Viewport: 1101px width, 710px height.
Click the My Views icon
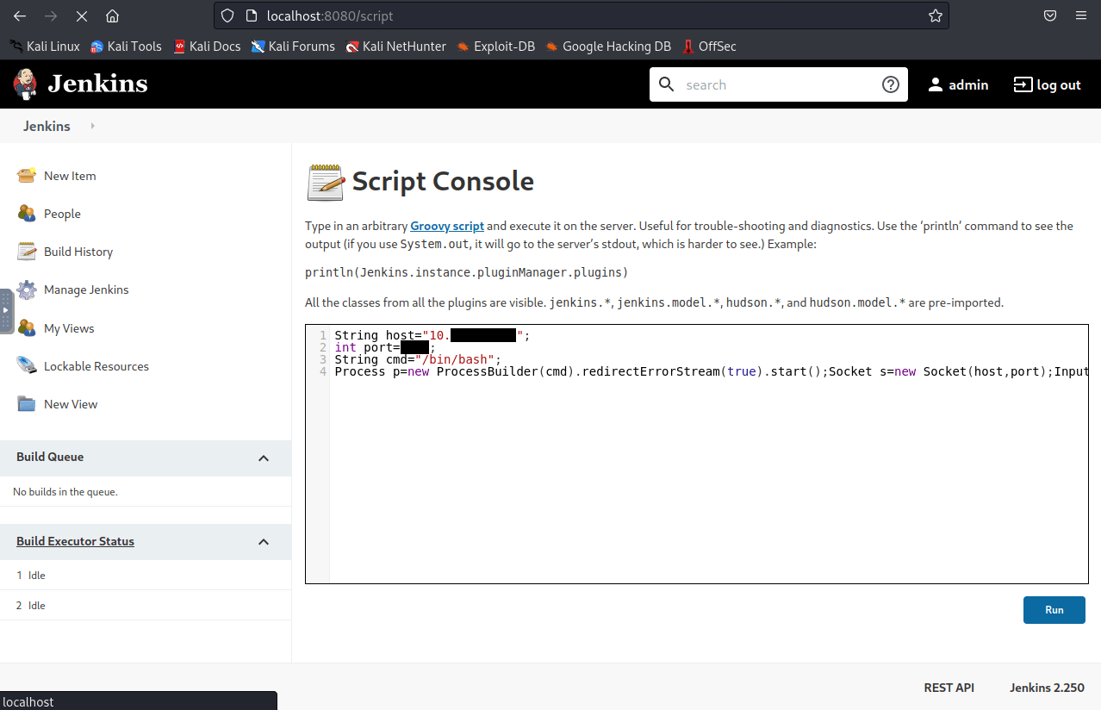[27, 328]
